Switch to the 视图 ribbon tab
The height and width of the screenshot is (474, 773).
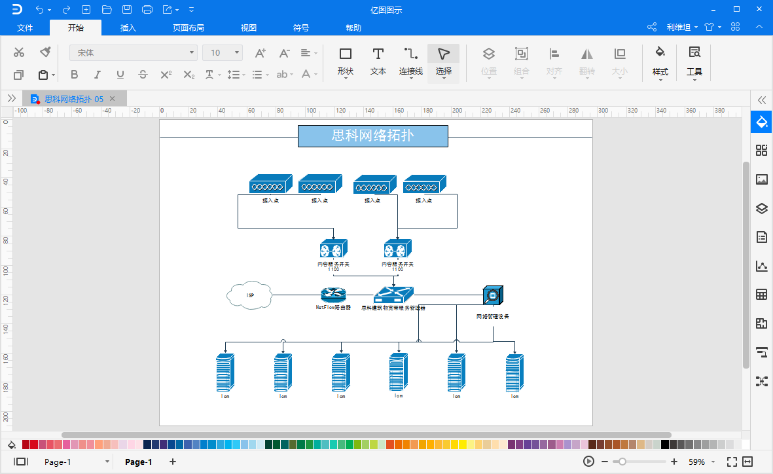249,27
